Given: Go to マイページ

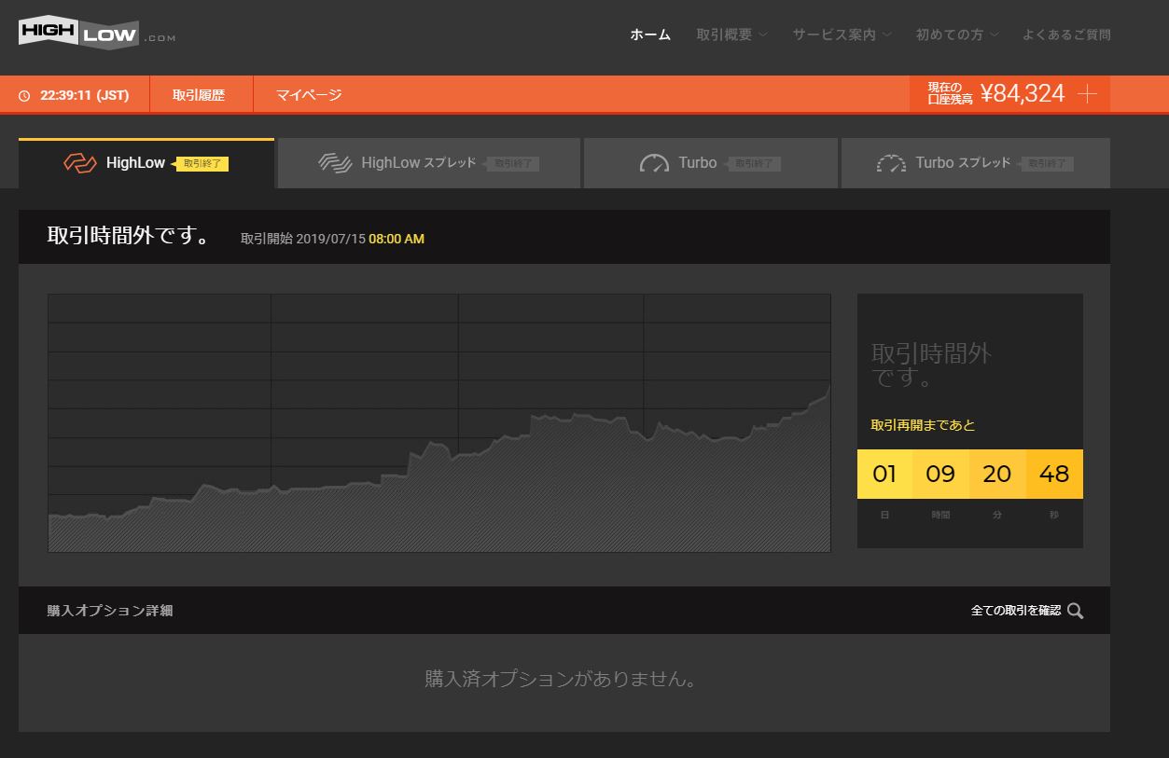Looking at the screenshot, I should pyautogui.click(x=309, y=95).
